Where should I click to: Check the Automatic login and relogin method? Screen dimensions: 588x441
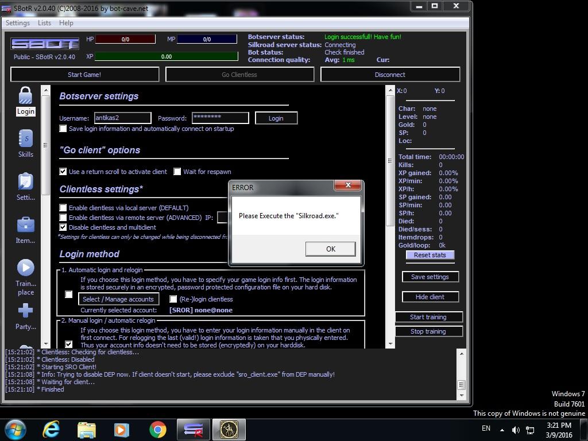(x=69, y=295)
